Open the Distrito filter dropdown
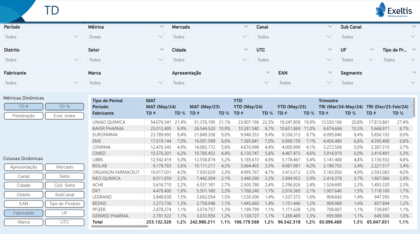This screenshot has width=420, height=234. (42, 60)
